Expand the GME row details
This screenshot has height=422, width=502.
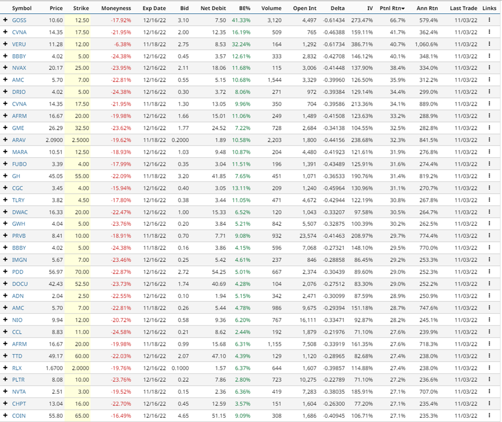[5, 128]
